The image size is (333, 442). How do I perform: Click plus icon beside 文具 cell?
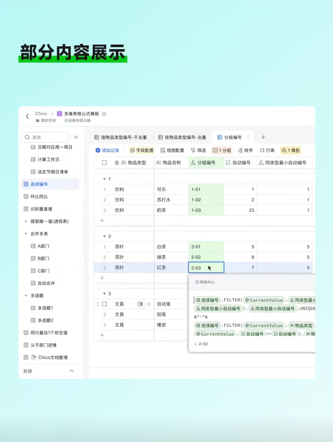[149, 304]
